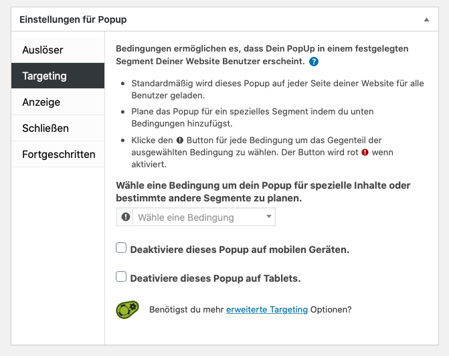Click the 'Wähle eine Bedingung' placeholder text
The height and width of the screenshot is (356, 449).
coord(186,217)
